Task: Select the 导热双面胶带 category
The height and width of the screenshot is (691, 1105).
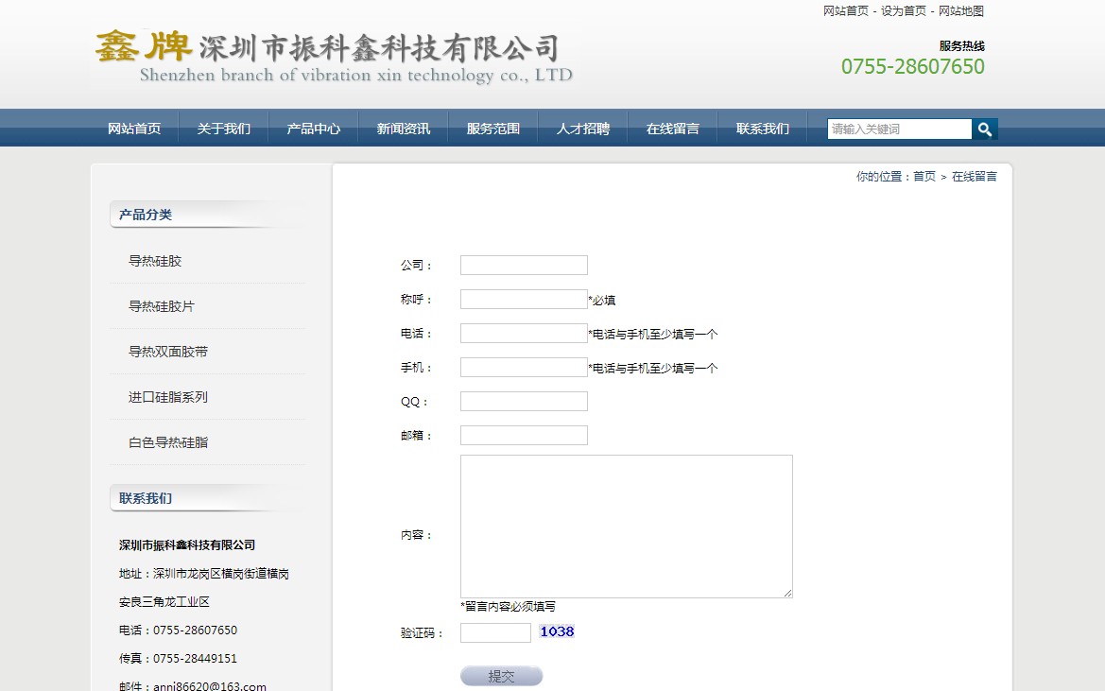Action: tap(167, 352)
